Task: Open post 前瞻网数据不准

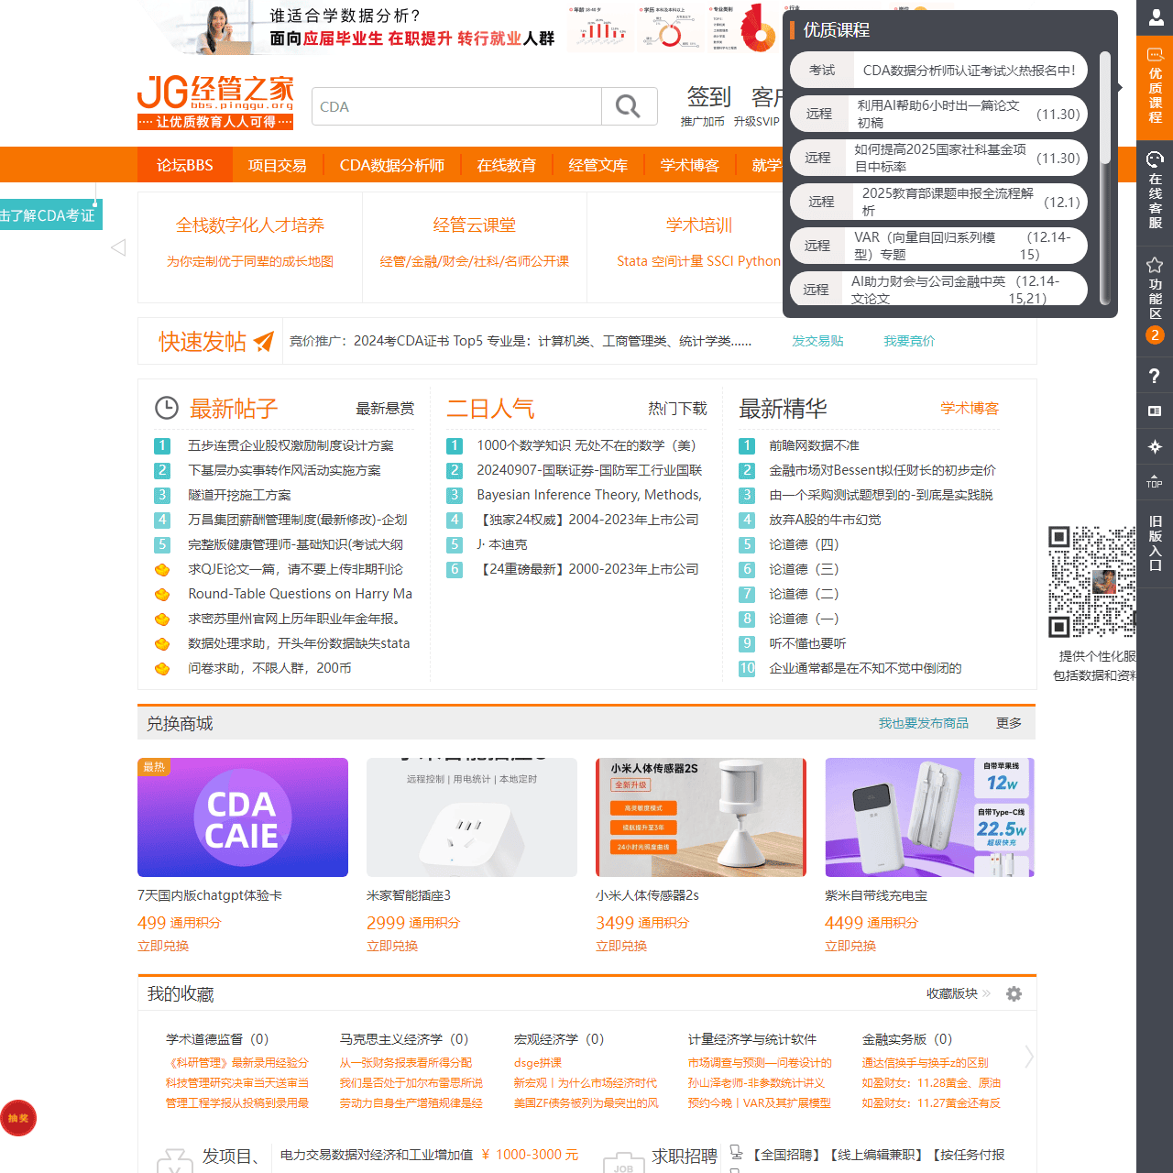Action: 814,445
